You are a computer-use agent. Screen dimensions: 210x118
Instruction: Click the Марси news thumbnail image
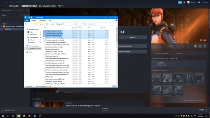point(49,104)
